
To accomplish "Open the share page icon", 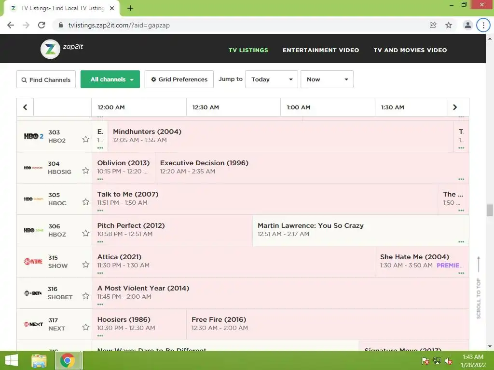I will tap(433, 25).
